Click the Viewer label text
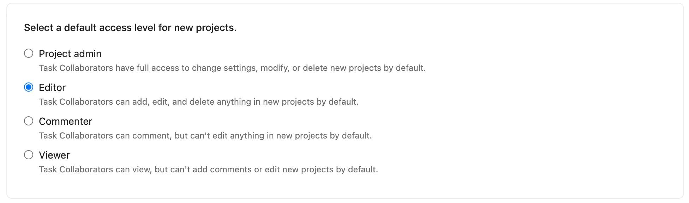 pyautogui.click(x=54, y=155)
